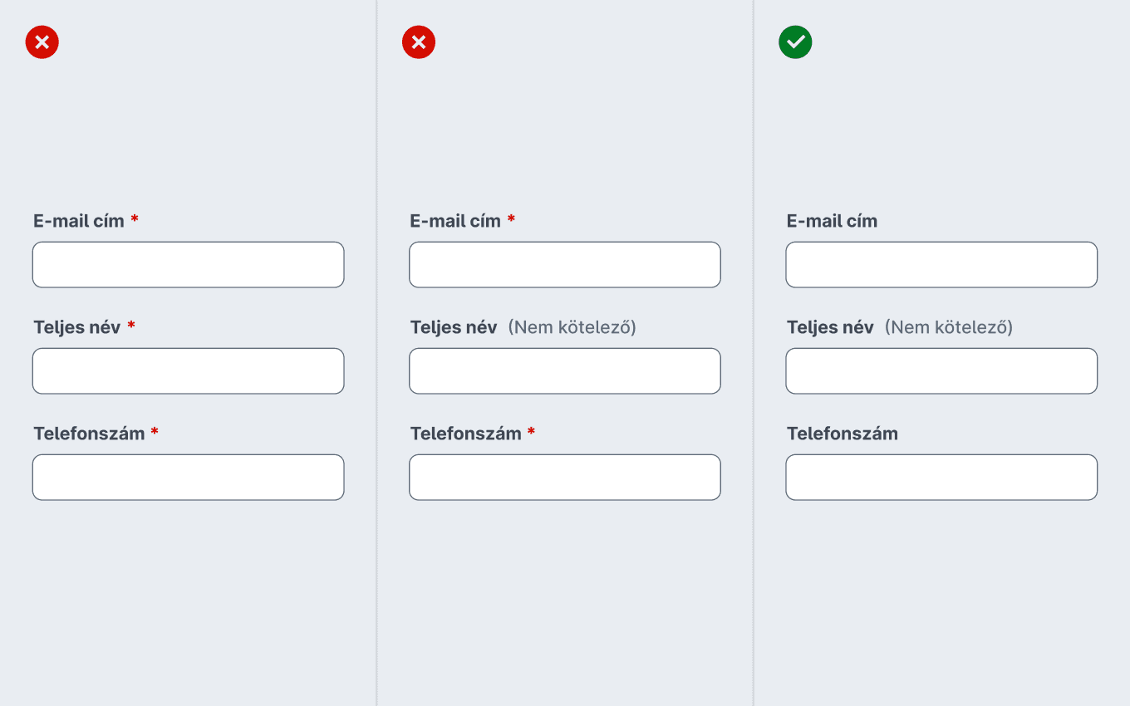Click the red X icon in the middle panel
Viewport: 1130px width, 706px height.
click(419, 42)
